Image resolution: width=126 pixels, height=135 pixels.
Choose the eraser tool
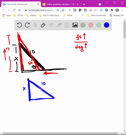59,25
